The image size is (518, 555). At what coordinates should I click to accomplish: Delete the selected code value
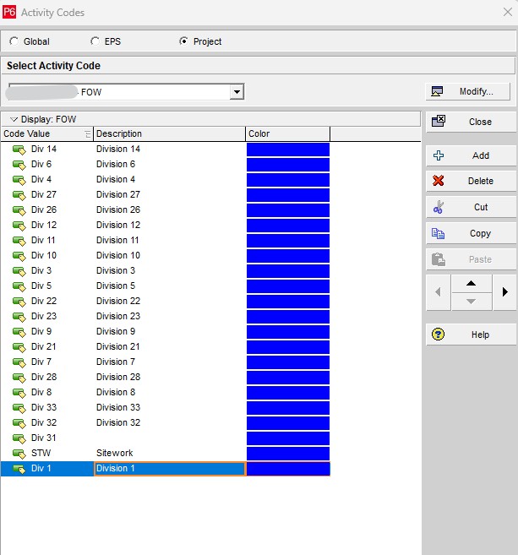click(470, 181)
